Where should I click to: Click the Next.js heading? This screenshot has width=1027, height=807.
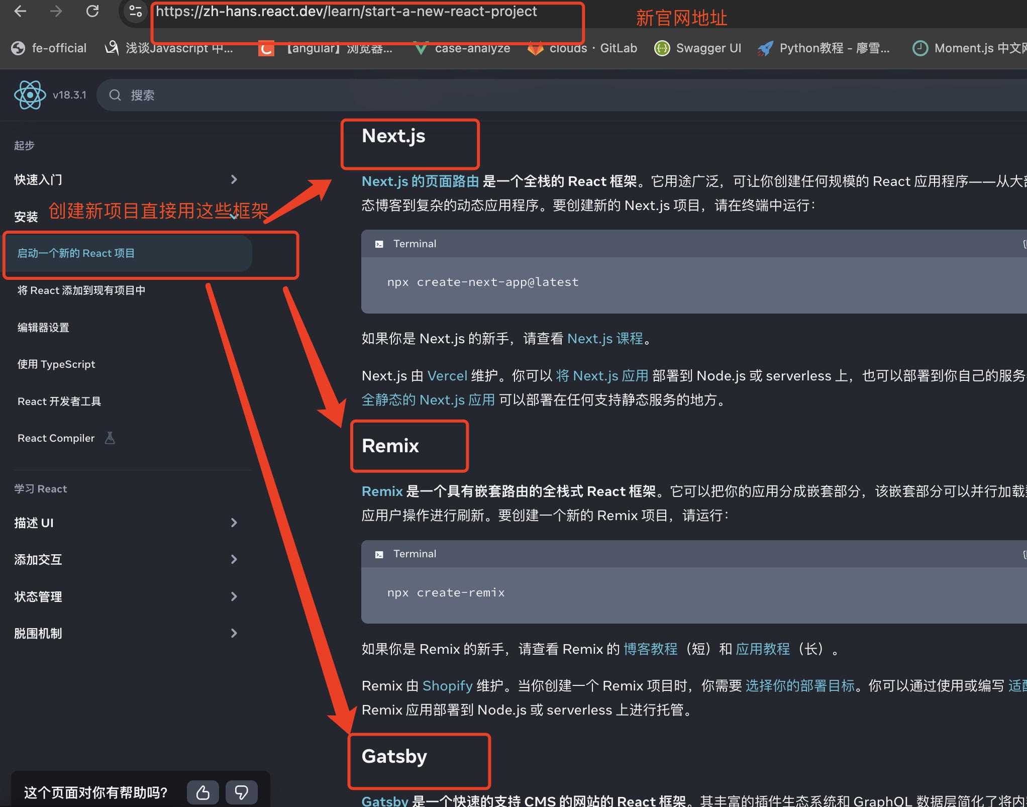(x=393, y=136)
